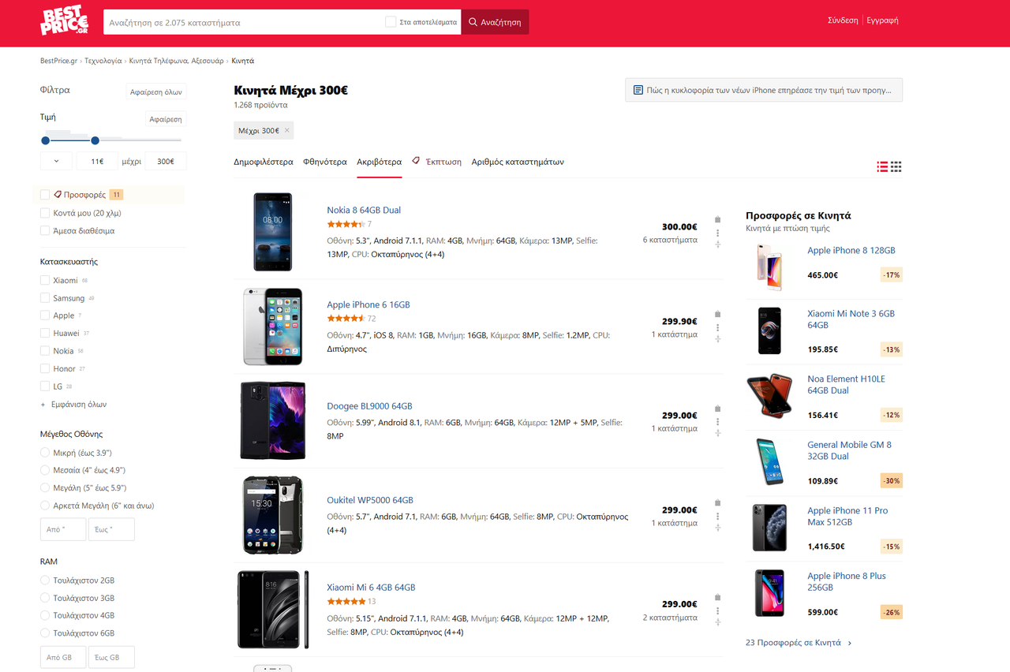This screenshot has width=1010, height=672.
Task: Click the right price slider handle
Action: click(x=95, y=140)
